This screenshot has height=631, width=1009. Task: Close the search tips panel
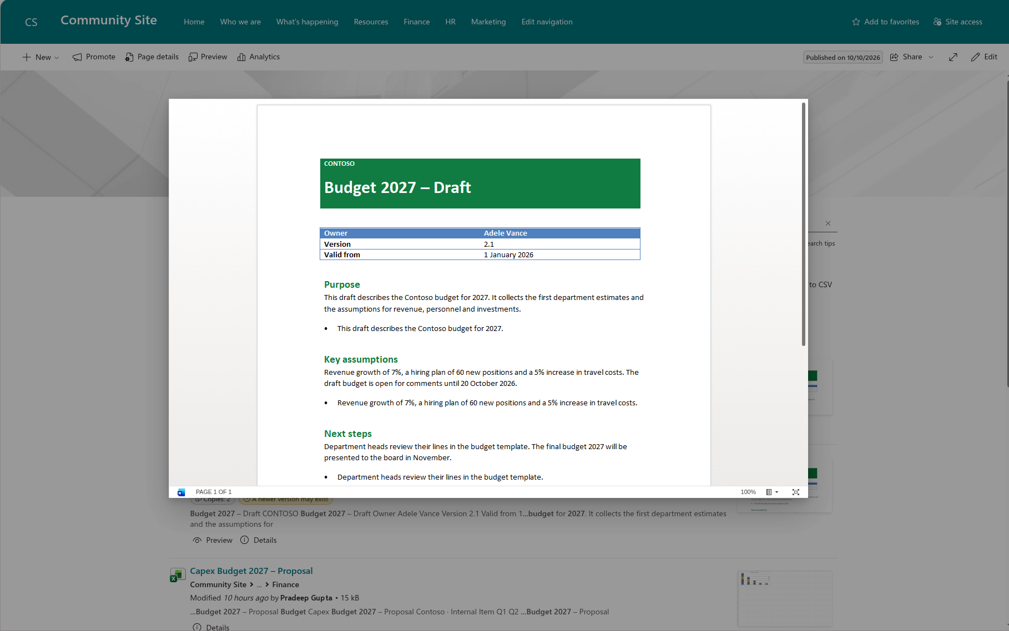[x=828, y=223]
